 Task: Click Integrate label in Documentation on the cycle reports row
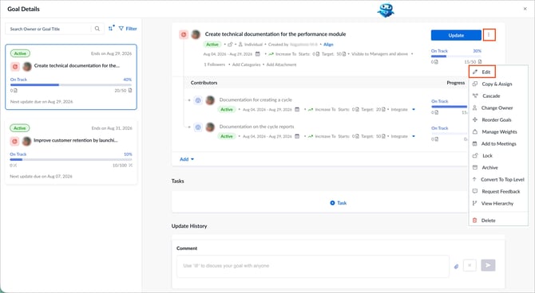[x=399, y=136]
